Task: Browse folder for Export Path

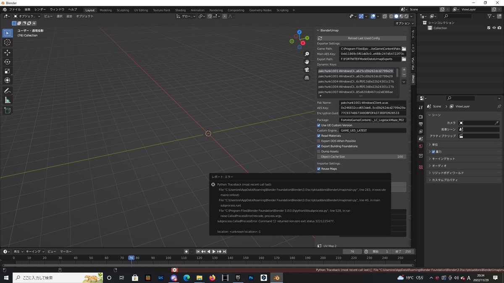Action: (x=404, y=59)
